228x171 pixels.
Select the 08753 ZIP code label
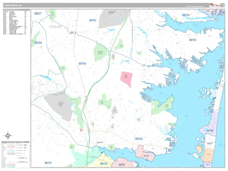[x=139, y=139]
